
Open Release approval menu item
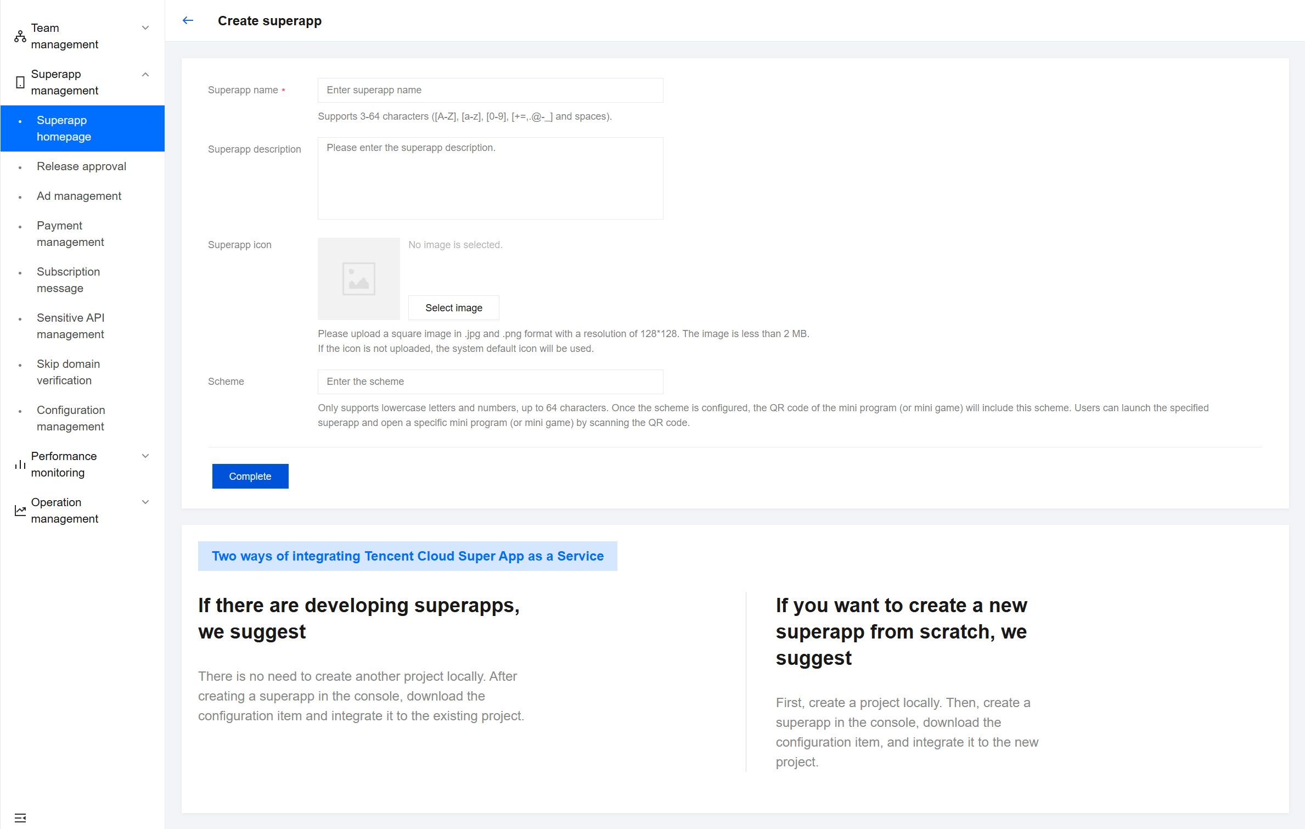pyautogui.click(x=81, y=166)
